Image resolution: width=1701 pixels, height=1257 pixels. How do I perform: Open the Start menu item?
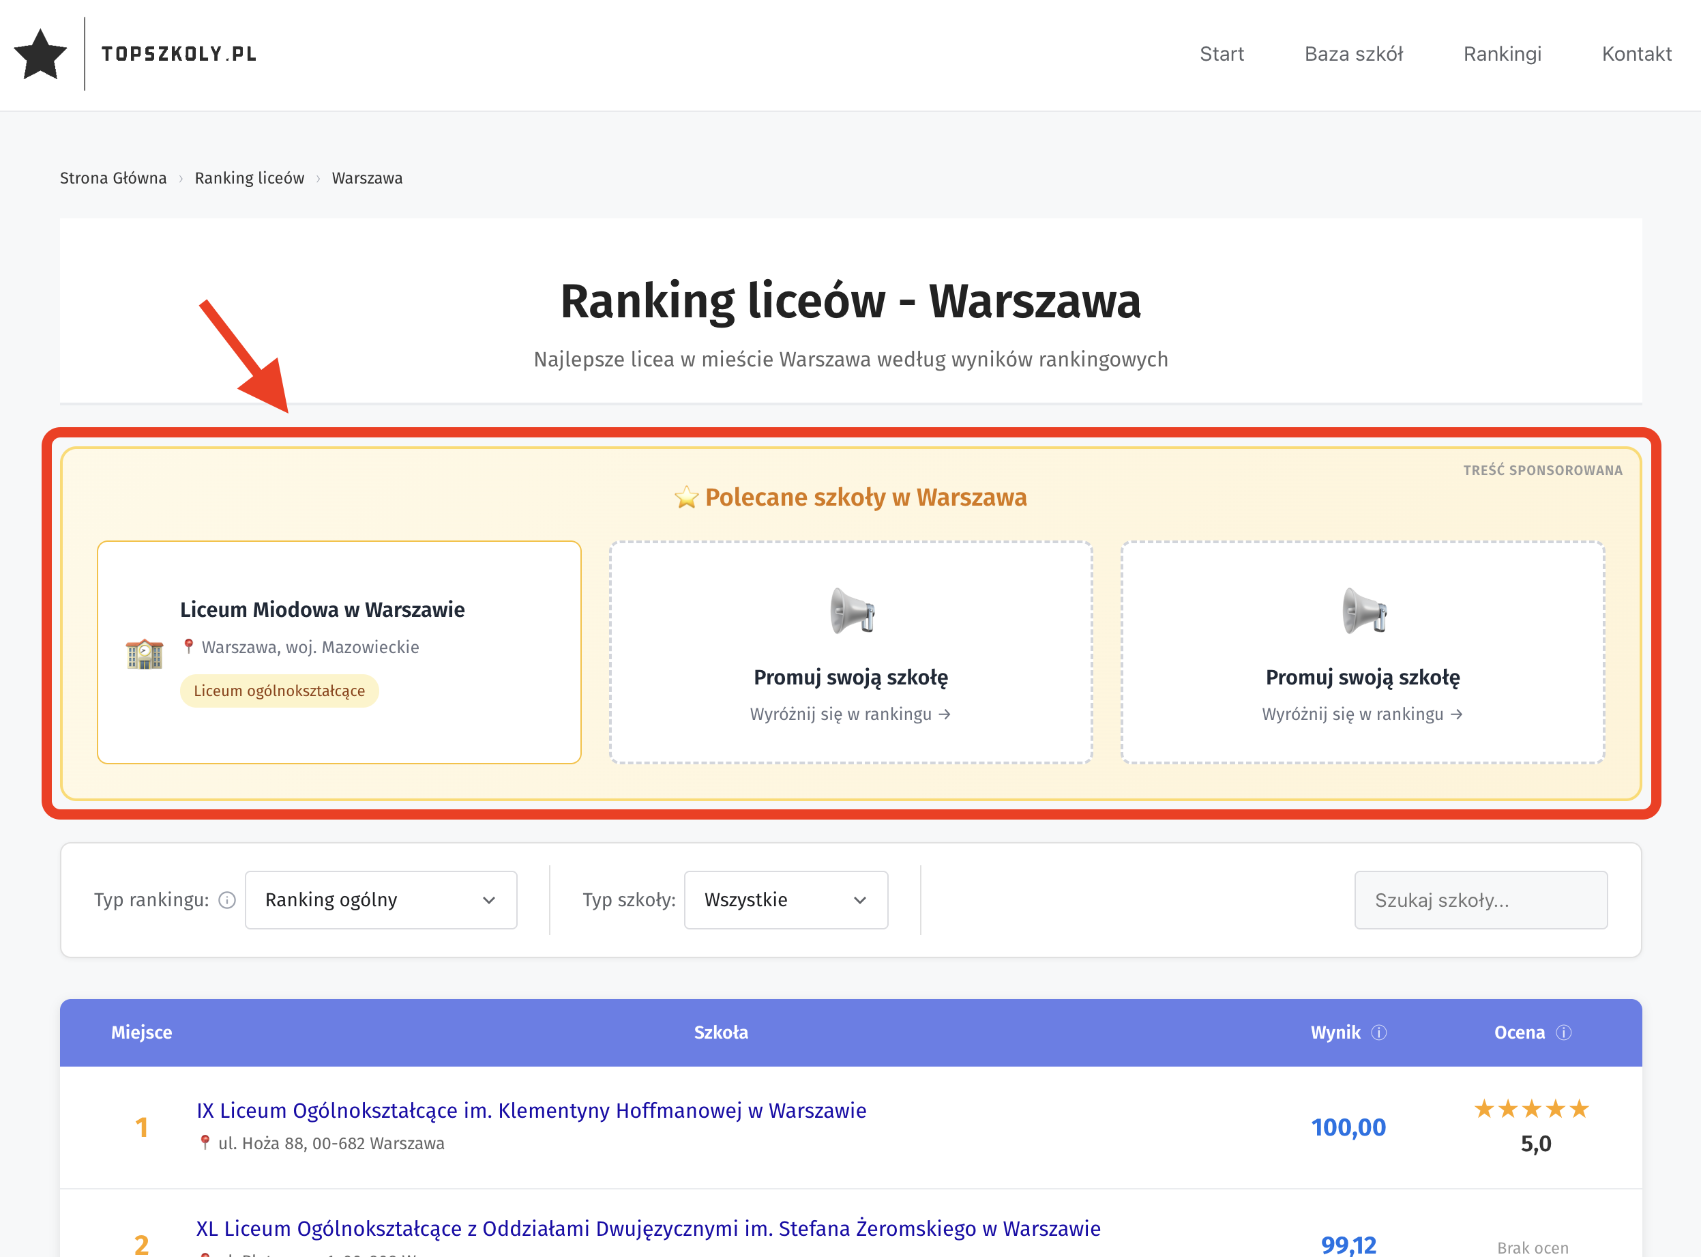(1222, 54)
